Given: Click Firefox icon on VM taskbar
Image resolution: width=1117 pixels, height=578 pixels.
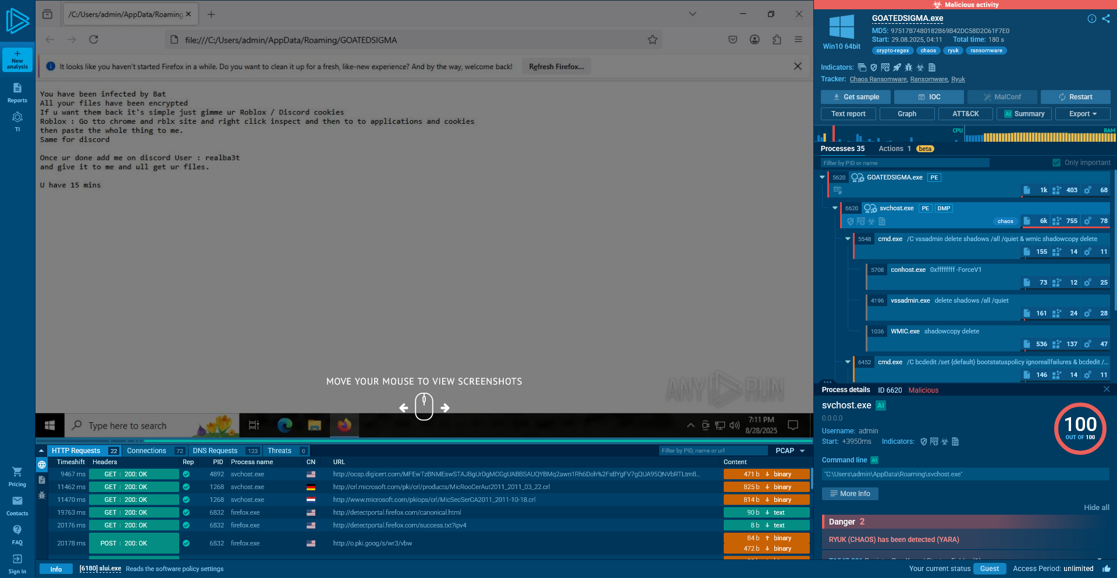Looking at the screenshot, I should [344, 426].
